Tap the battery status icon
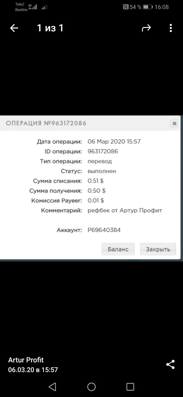Image resolution: width=183 pixels, height=397 pixels. (148, 7)
